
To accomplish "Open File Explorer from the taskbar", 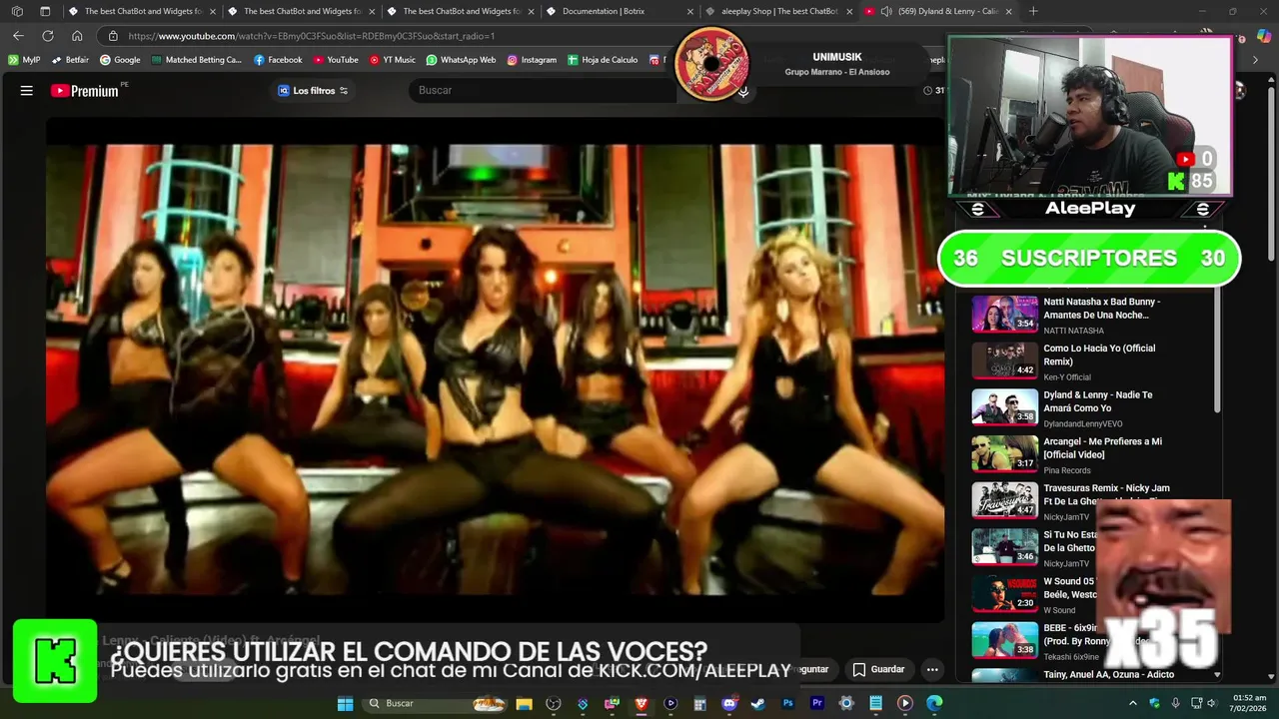I will pos(524,703).
